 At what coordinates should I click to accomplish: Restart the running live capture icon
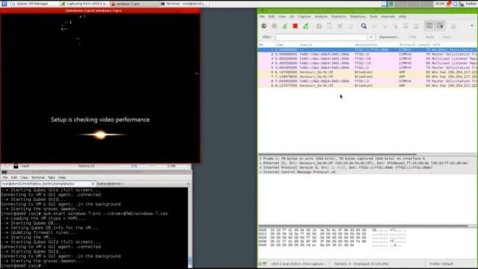coord(305,26)
